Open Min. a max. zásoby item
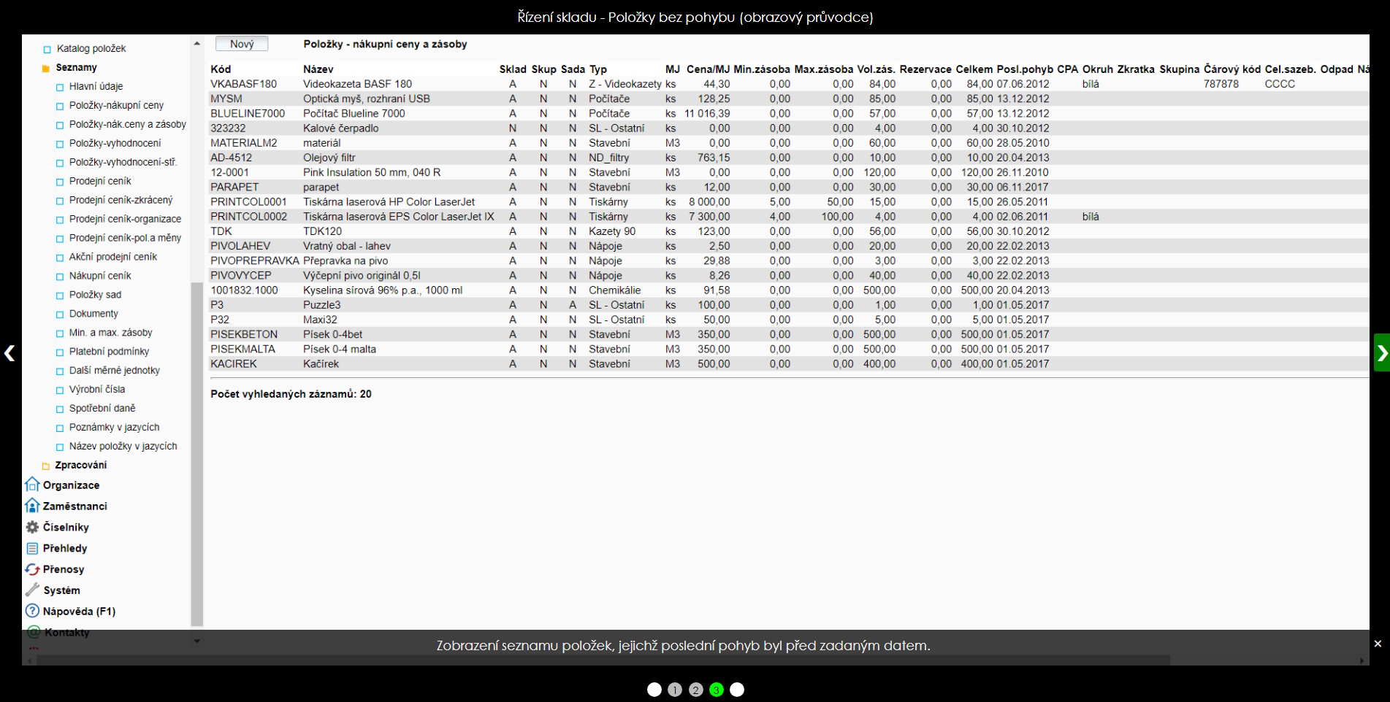 click(110, 333)
